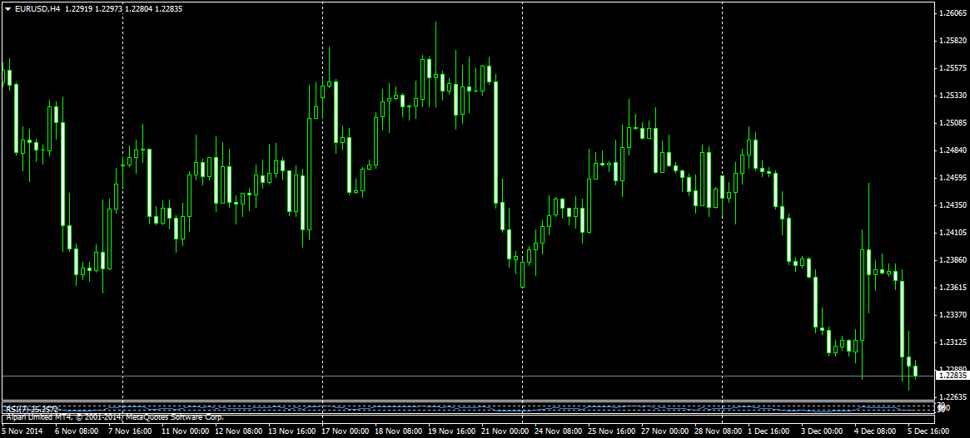Click the 25 Nov 16:00 time label

tap(610, 431)
